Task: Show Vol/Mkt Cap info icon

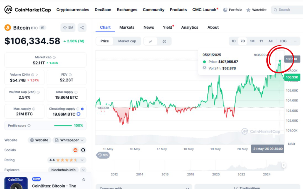Action: [x=38, y=92]
